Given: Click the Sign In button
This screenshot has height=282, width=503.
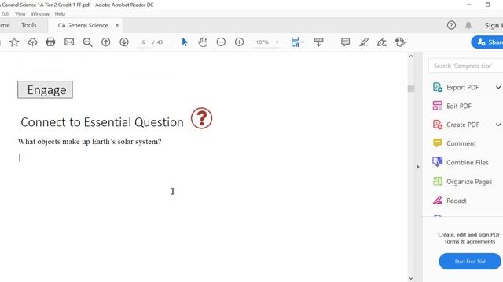Looking at the screenshot, I should click(494, 25).
